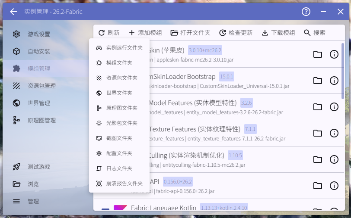
Task: Click version tag 15.0.1
Action: pyautogui.click(x=227, y=77)
